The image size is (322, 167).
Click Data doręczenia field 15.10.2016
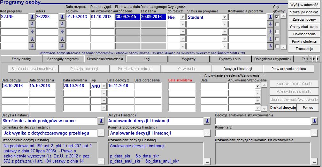42,86
